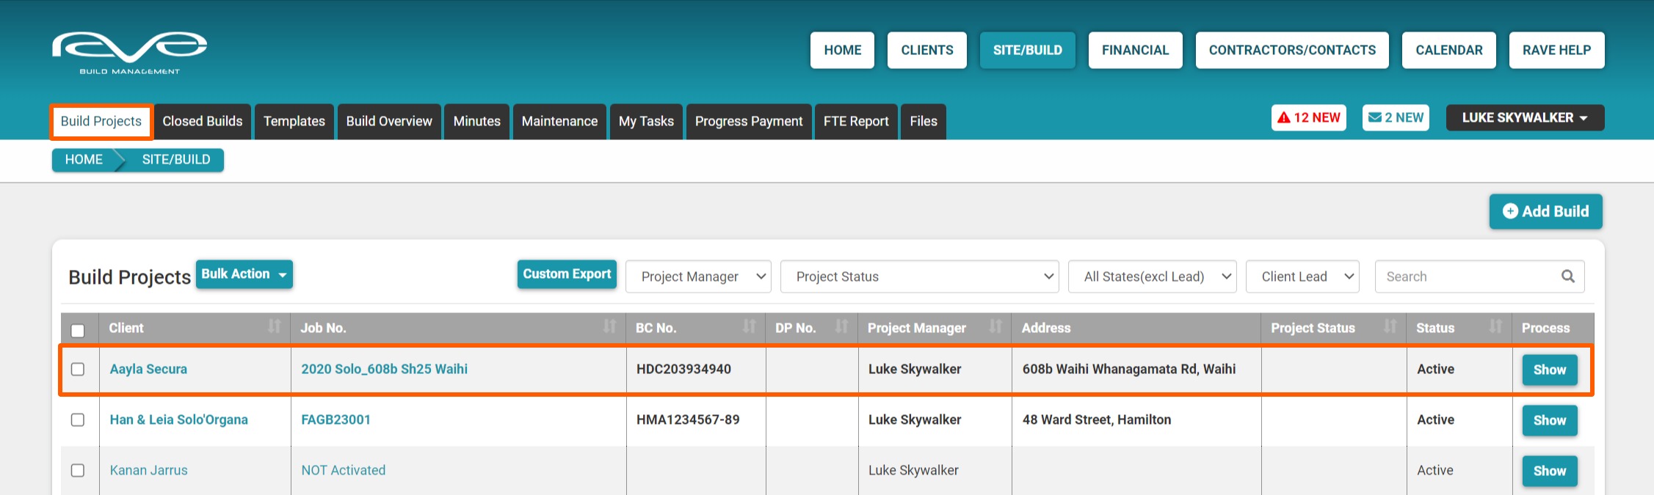The image size is (1654, 495).
Task: Open the 2 NEW messages badge
Action: click(1396, 117)
